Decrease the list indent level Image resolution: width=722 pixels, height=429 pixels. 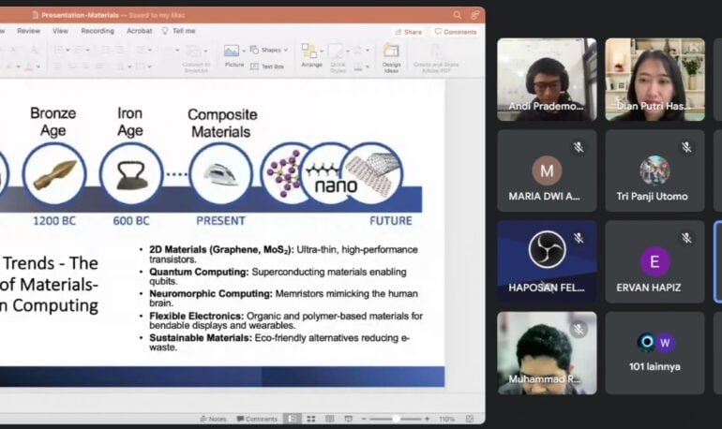click(105, 50)
